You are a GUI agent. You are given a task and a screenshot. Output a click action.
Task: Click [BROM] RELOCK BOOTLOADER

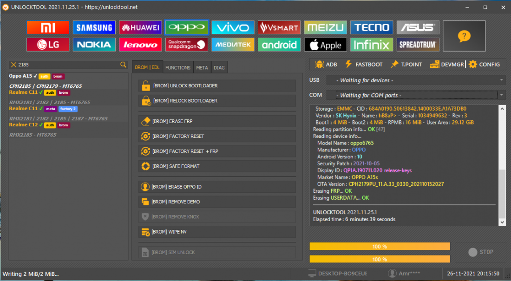[217, 101]
